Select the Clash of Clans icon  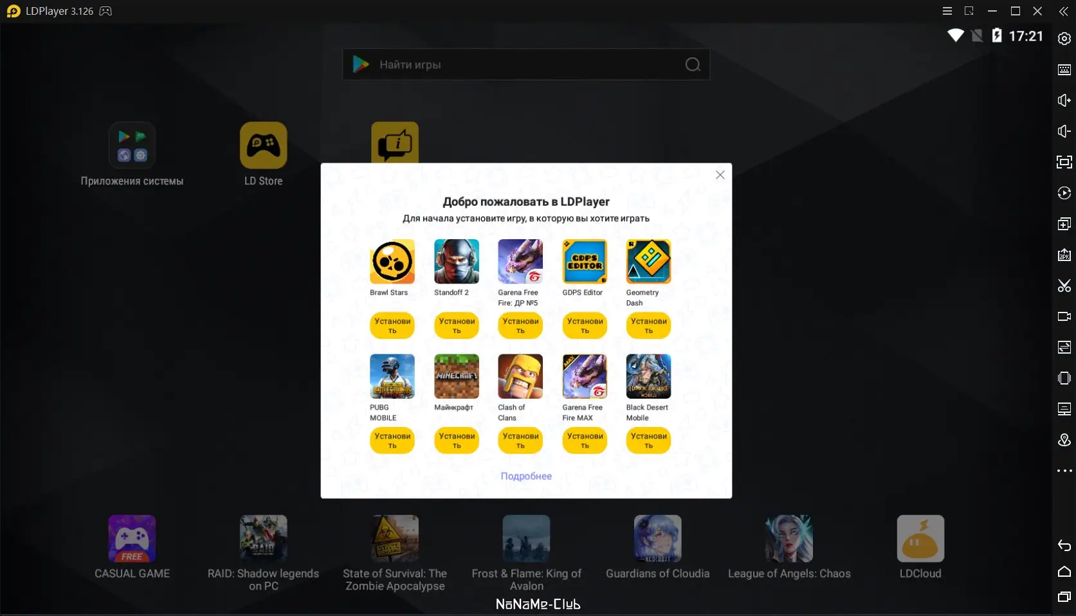(x=520, y=376)
